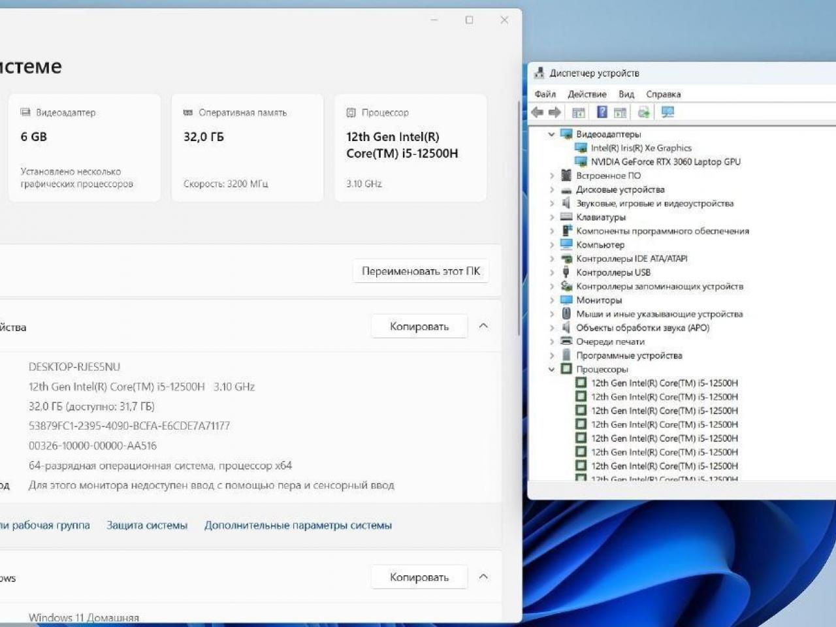The height and width of the screenshot is (627, 836).
Task: Select the Мониторы label in device tree
Action: [x=599, y=300]
